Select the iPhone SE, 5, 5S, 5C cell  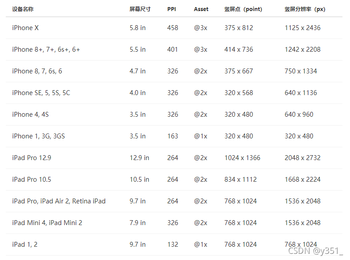click(41, 93)
